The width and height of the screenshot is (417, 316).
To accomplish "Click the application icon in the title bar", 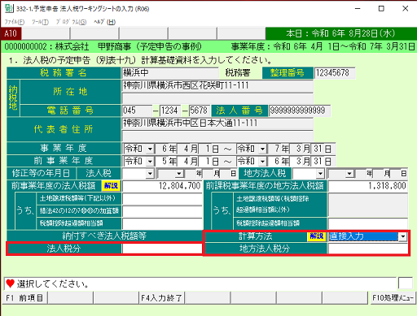I will click(9, 8).
